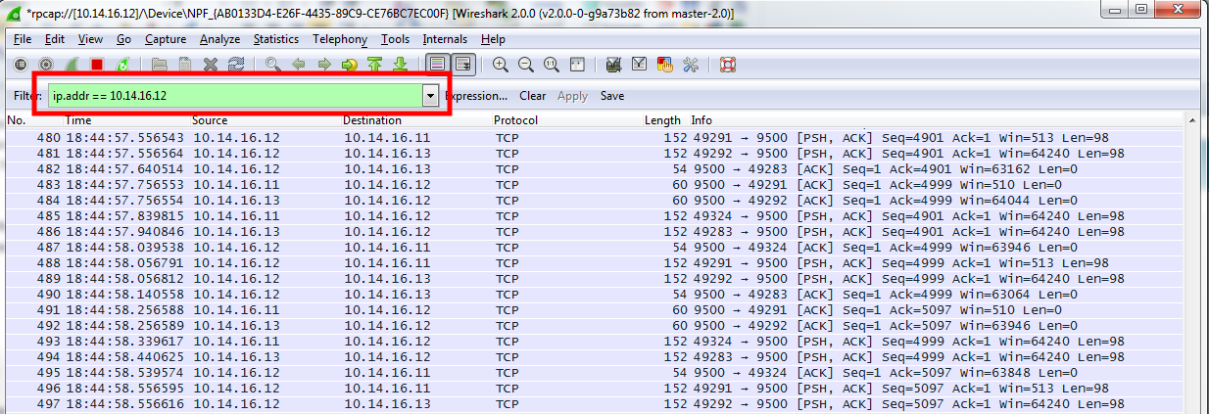Open the Go menu
1209x414 pixels.
click(x=123, y=39)
